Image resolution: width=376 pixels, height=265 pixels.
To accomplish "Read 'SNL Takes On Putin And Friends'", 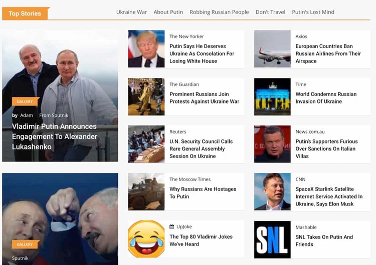I will point(324,240).
